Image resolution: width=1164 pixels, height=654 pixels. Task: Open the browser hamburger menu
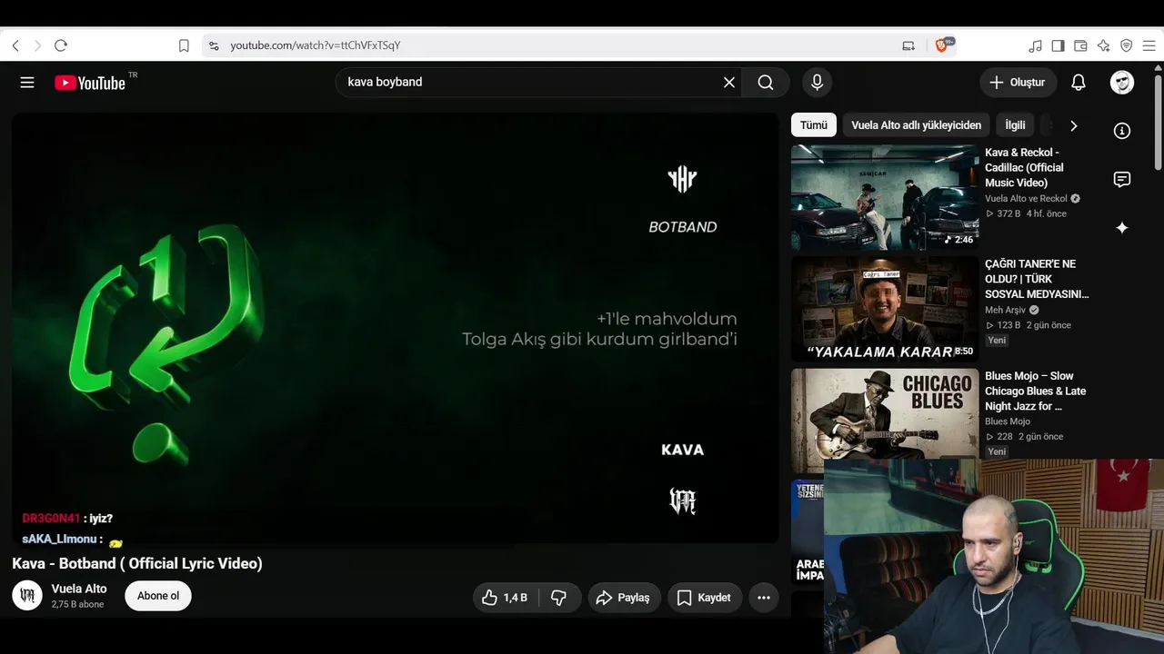[x=1149, y=45]
